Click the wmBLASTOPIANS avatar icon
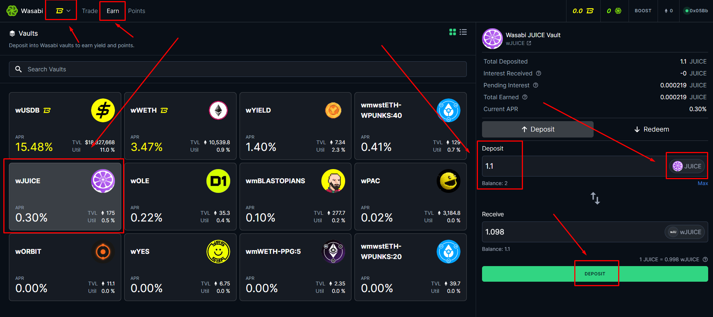713x317 pixels. 333,181
